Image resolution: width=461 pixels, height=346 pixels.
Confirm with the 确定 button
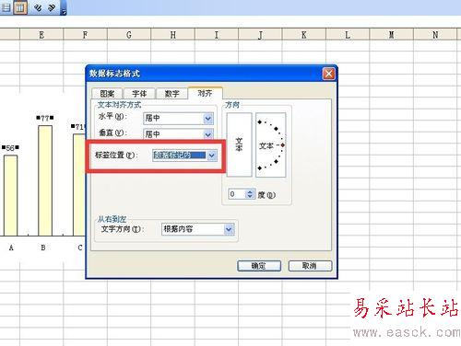click(259, 266)
